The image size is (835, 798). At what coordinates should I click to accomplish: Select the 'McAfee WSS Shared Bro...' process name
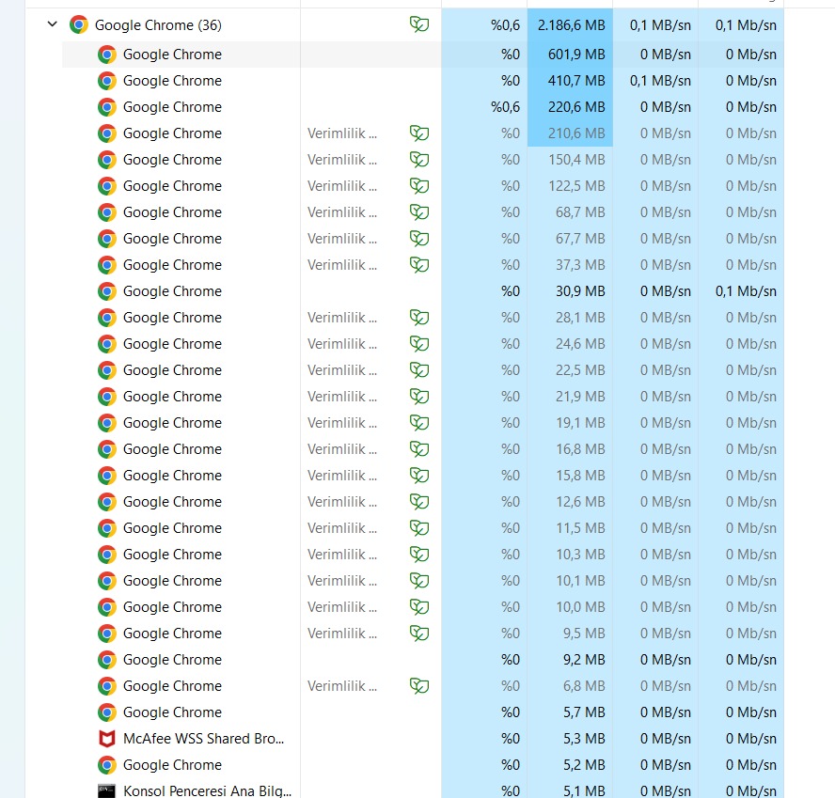point(203,739)
